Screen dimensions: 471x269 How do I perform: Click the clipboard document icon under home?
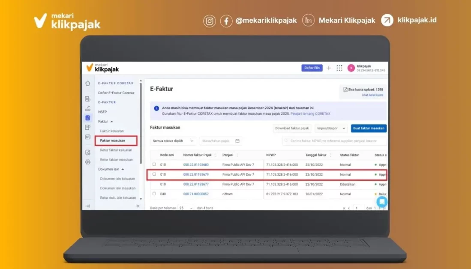(88, 99)
